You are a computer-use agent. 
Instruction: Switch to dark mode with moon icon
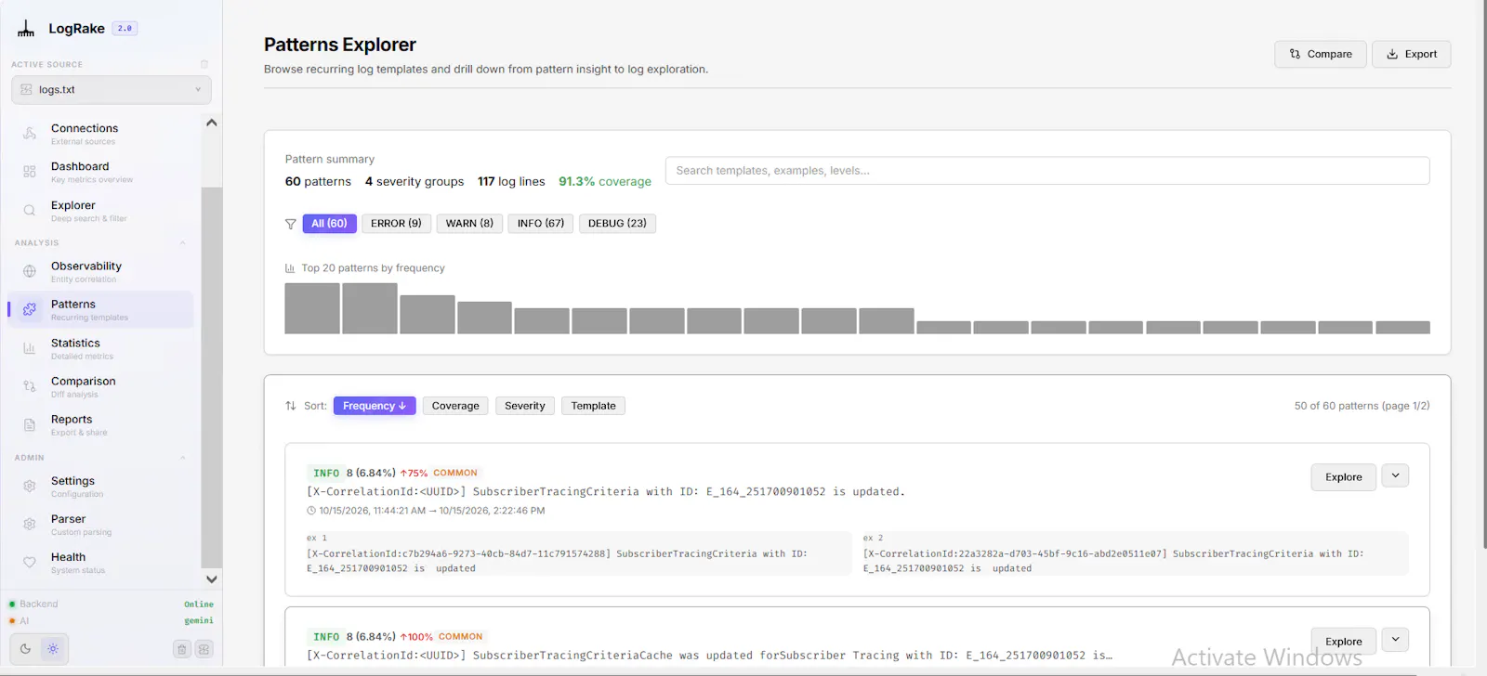[25, 649]
